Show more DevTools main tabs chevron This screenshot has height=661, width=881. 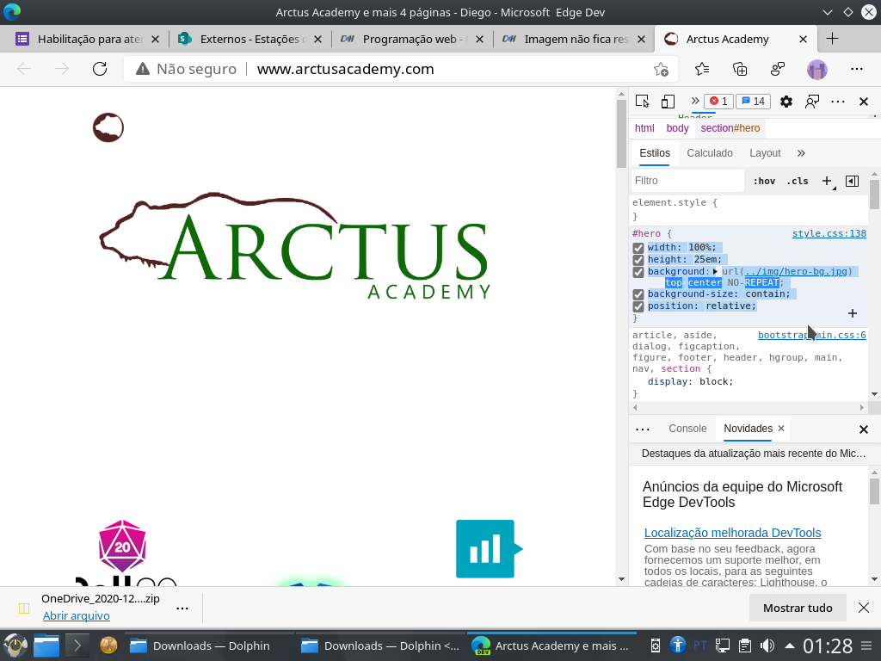[x=695, y=101]
